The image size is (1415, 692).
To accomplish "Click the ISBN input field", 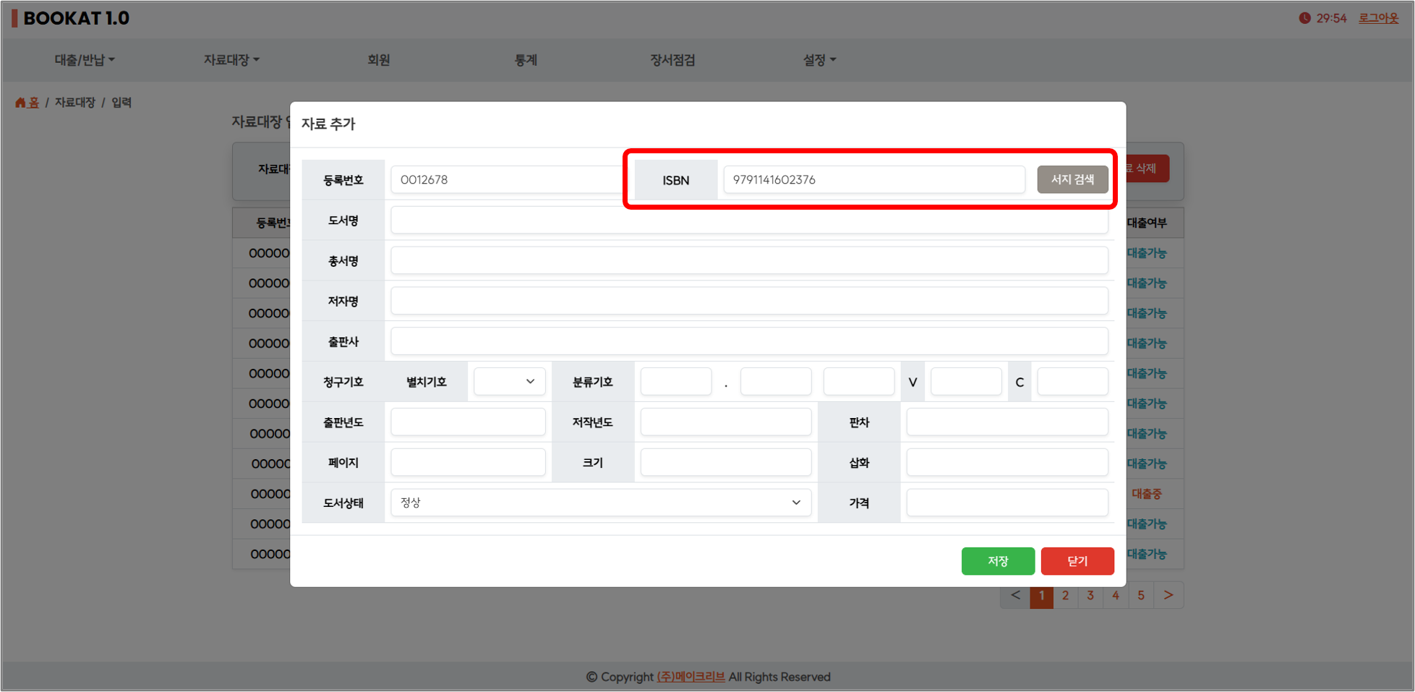I will click(x=873, y=180).
